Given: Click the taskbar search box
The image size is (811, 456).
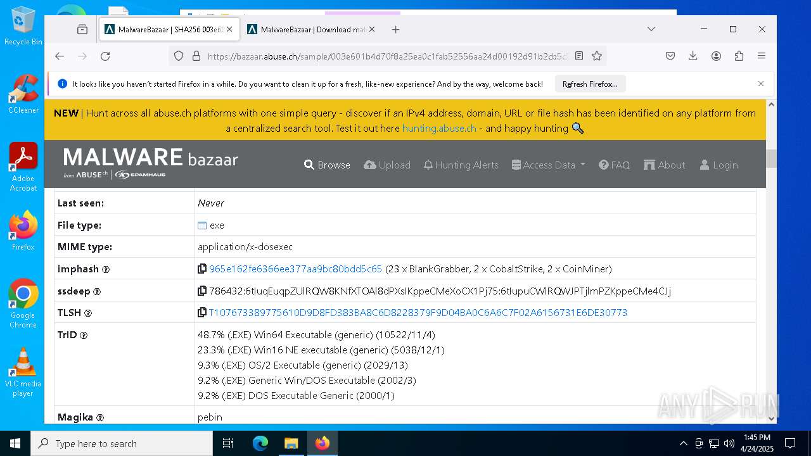Looking at the screenshot, I should tap(122, 443).
